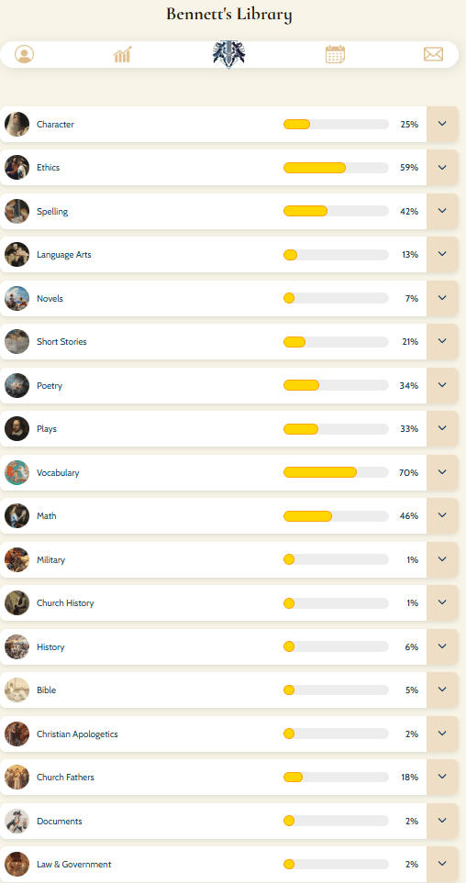Open the Spelling category label
466x883 pixels.
[52, 212]
